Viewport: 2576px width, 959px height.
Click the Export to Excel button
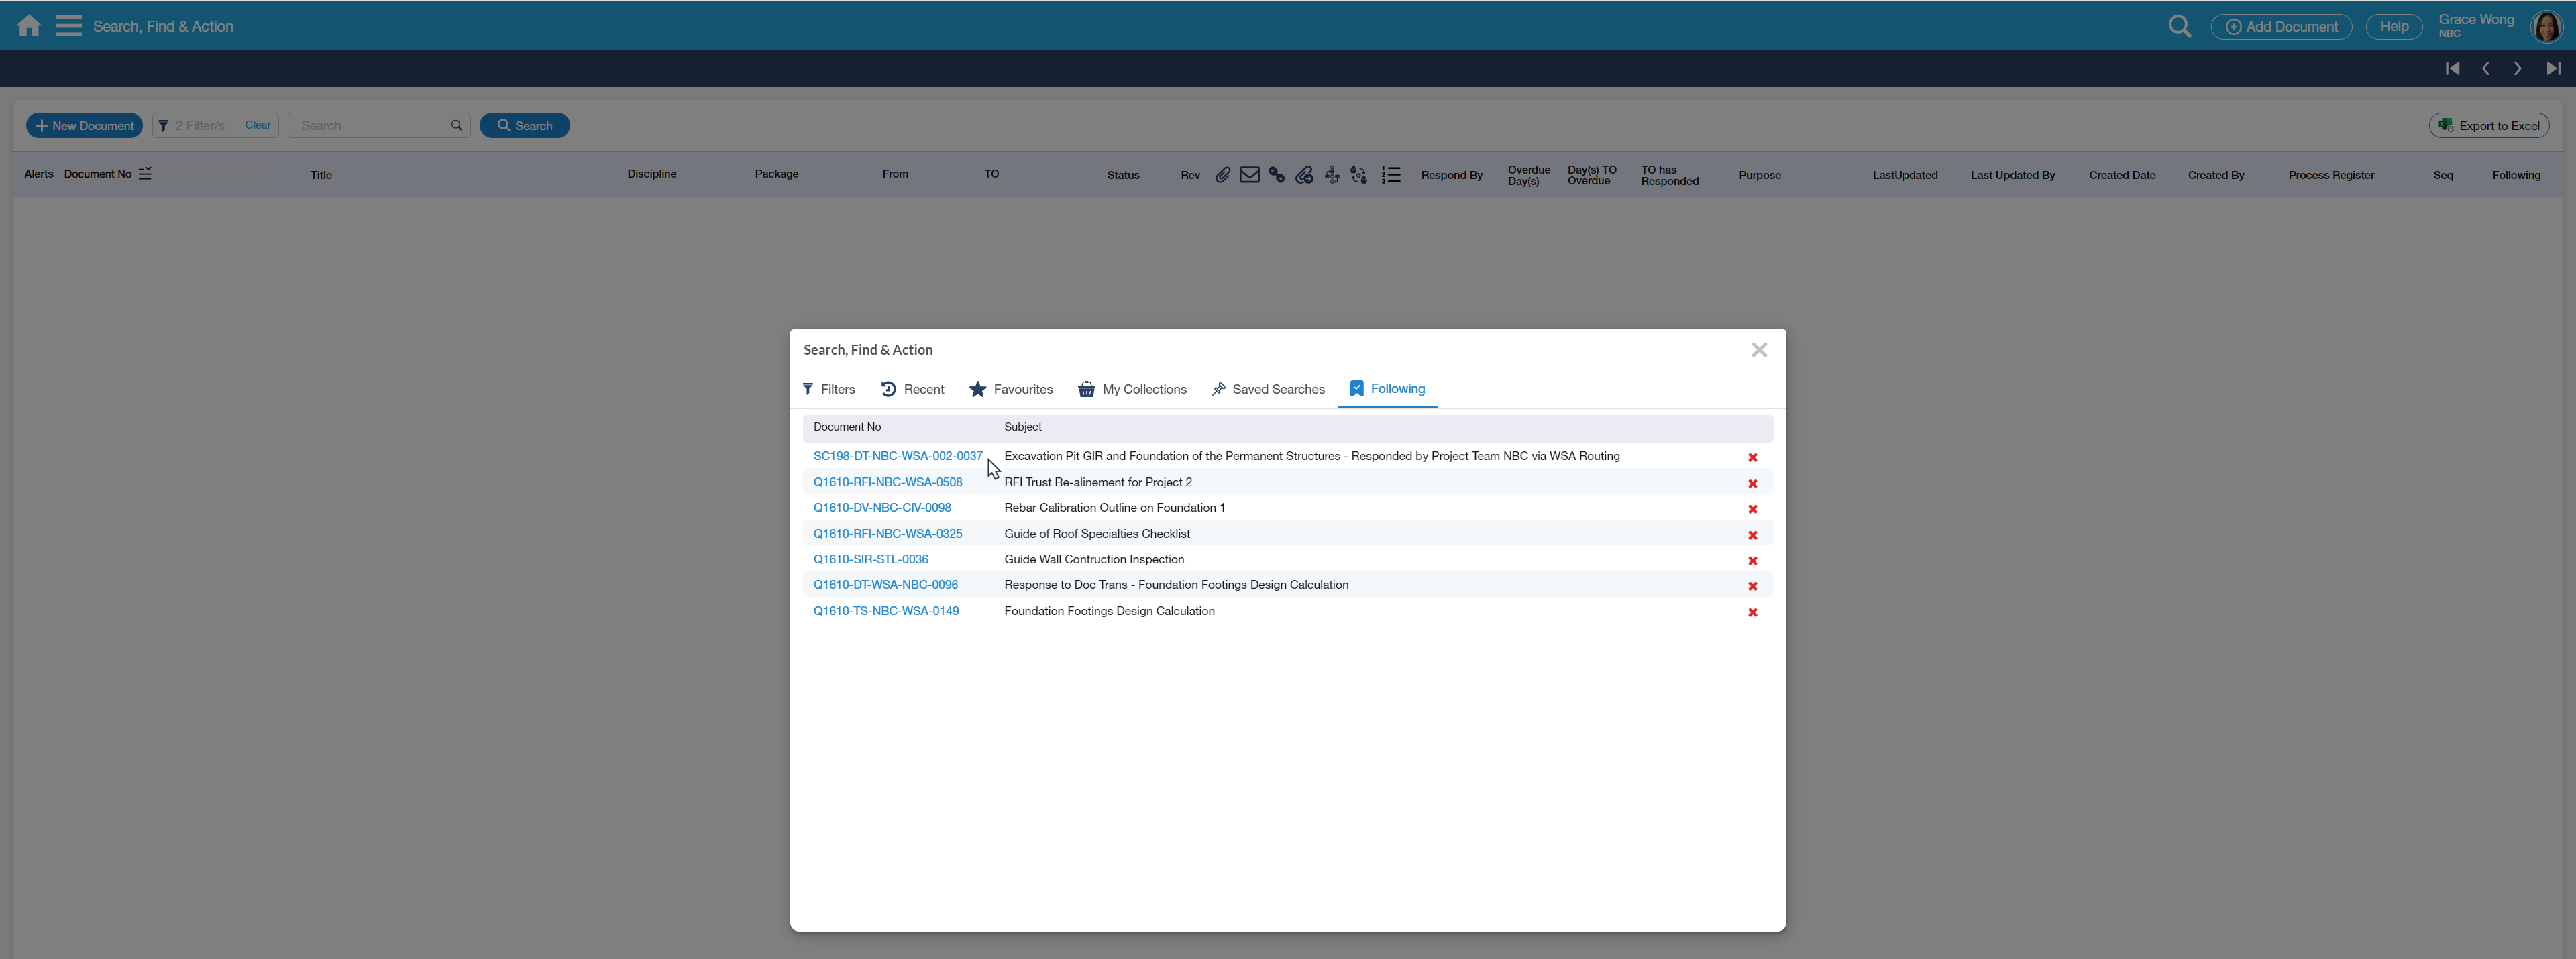point(2488,126)
